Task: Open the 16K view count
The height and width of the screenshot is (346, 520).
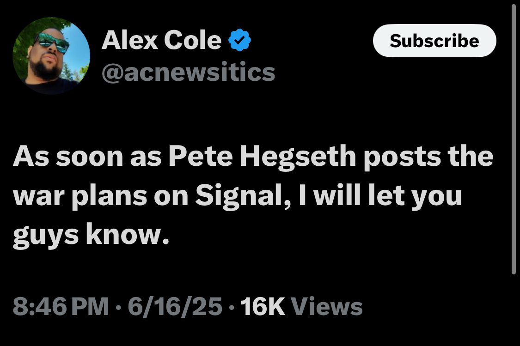Action: 263,306
